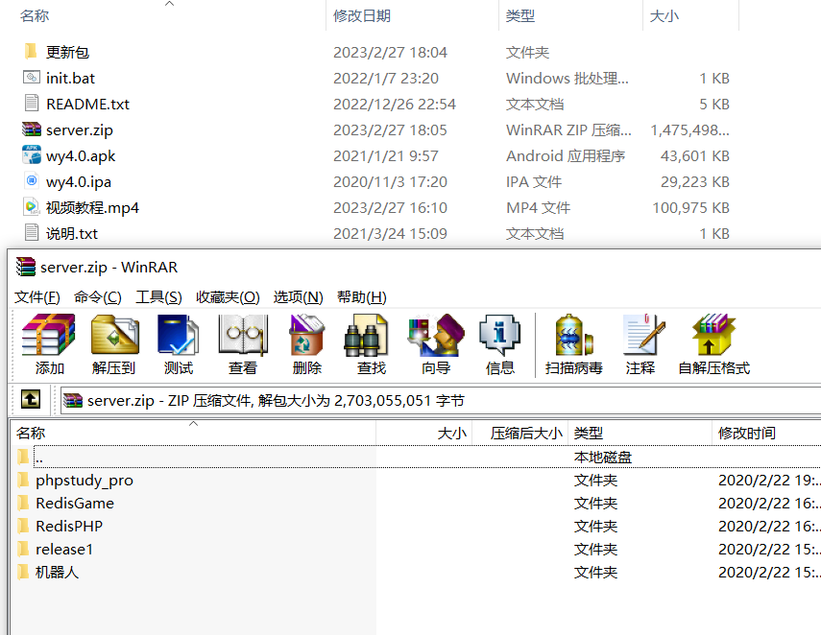Open the 机器人 folder

(x=54, y=572)
